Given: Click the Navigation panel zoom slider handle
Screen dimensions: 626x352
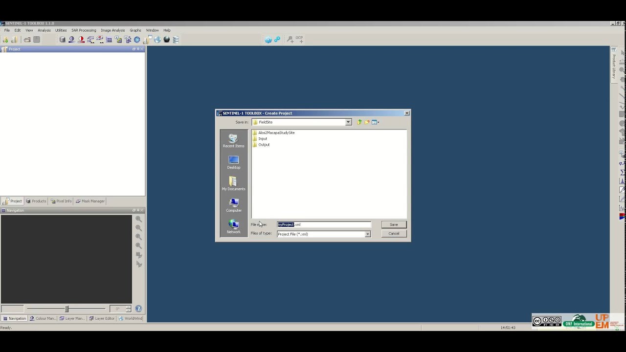Looking at the screenshot, I should pyautogui.click(x=67, y=308).
